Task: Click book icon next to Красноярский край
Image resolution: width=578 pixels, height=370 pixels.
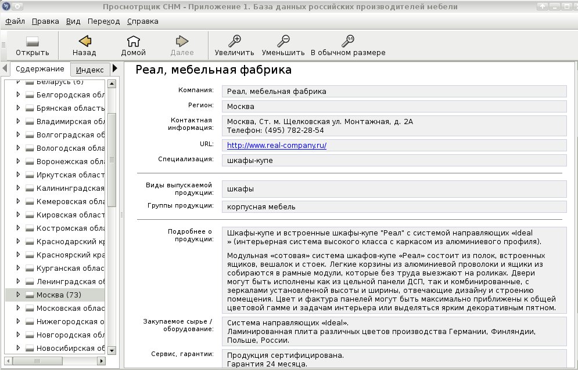Action: [x=30, y=255]
